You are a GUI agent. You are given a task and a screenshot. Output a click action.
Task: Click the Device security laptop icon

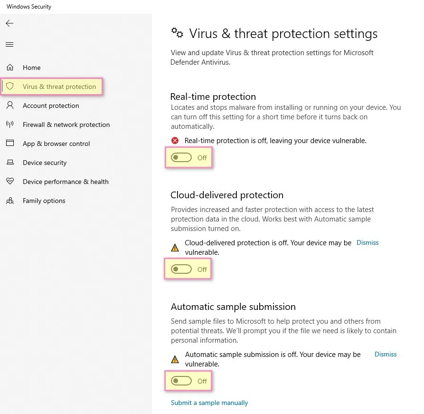click(10, 163)
